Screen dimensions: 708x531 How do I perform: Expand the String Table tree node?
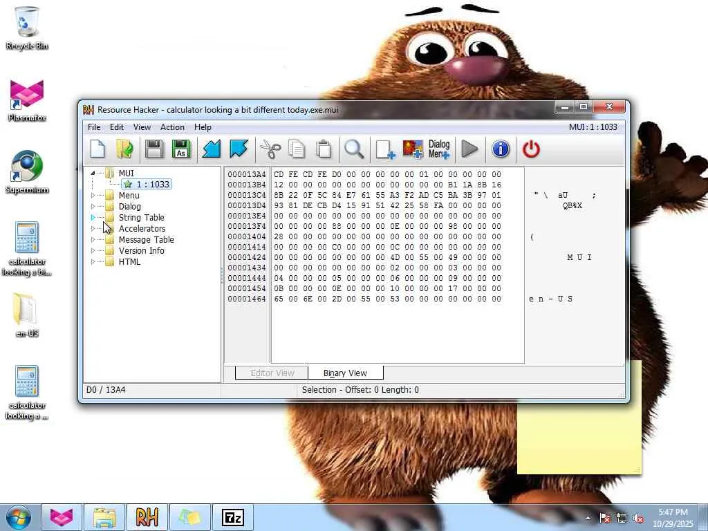(x=93, y=217)
